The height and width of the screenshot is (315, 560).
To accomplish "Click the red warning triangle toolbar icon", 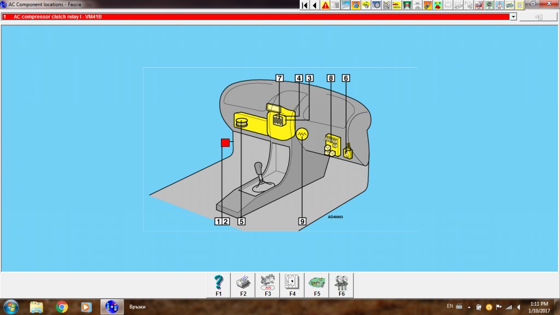I will coord(325,5).
